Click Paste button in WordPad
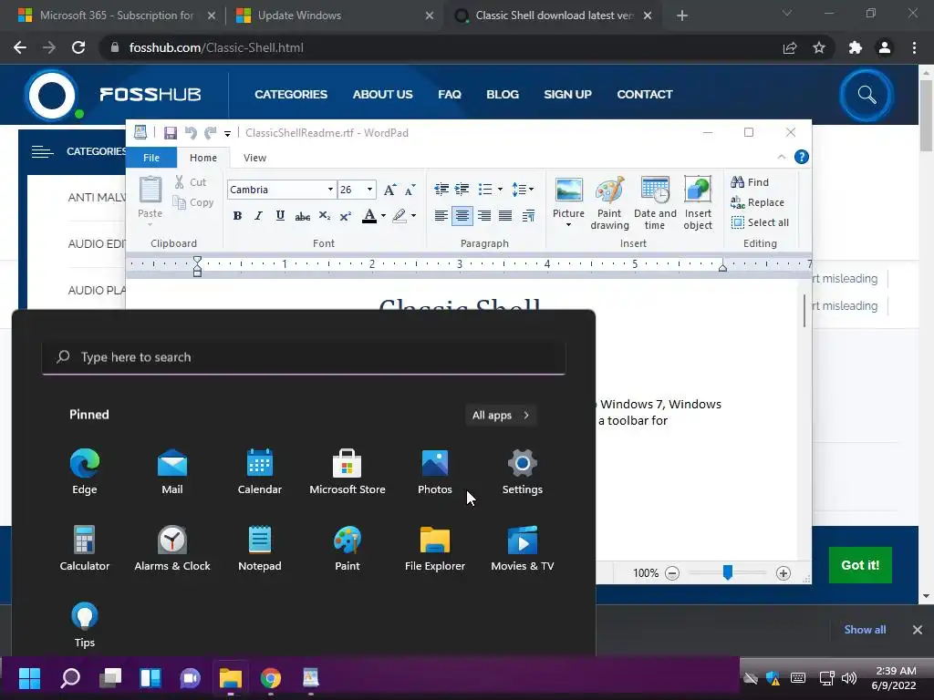The image size is (934, 700). click(x=150, y=201)
